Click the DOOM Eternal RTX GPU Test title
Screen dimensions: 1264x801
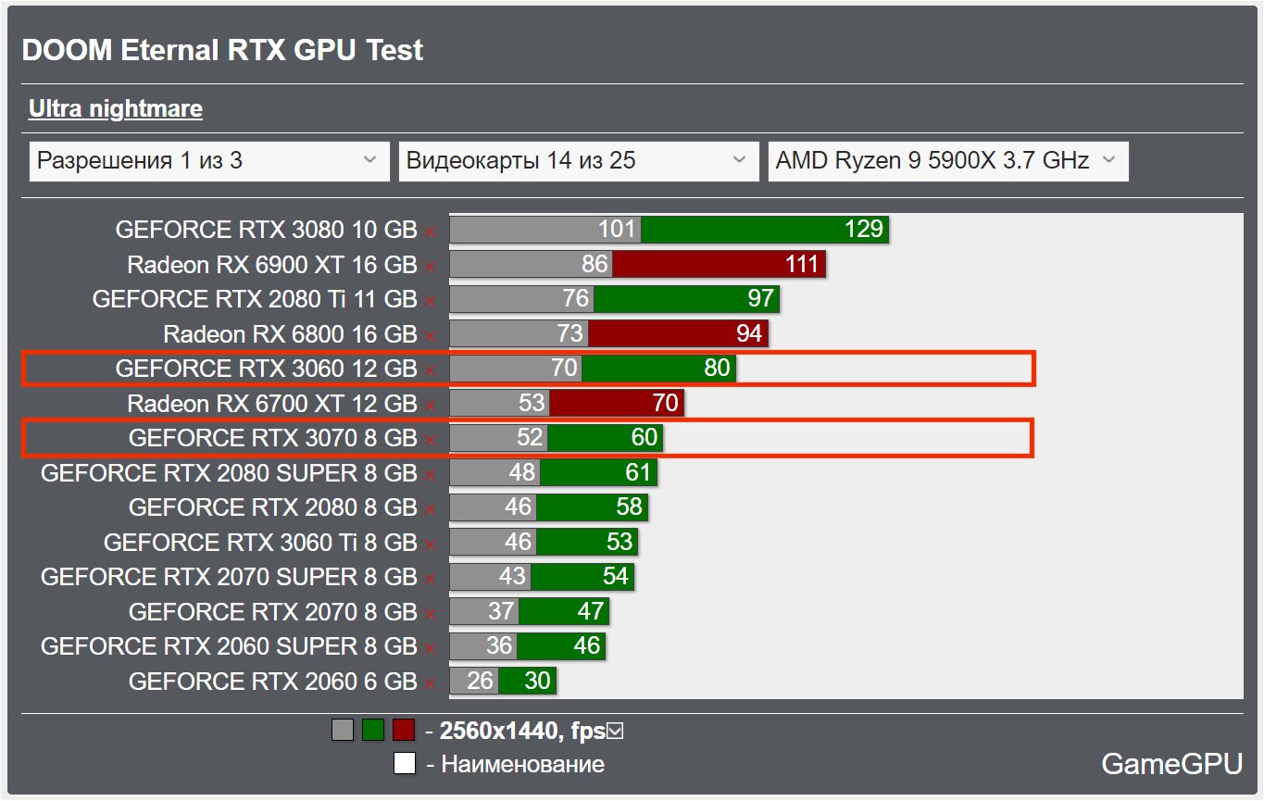coord(222,50)
